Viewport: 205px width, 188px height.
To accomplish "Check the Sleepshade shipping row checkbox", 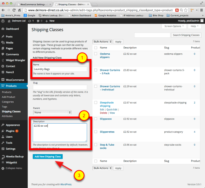I will pos(96,103).
